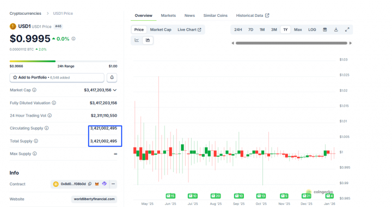The height and width of the screenshot is (207, 392).
Task: Click right arrow of chart scrollbar
Action: point(351,43)
